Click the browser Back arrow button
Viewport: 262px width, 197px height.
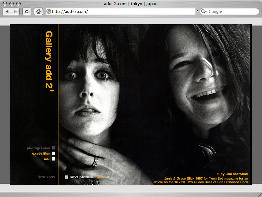coord(7,12)
